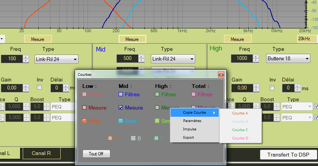Image resolution: width=318 pixels, height=166 pixels.
Task: Click the 20kHz frequency field
Action: [306, 39]
